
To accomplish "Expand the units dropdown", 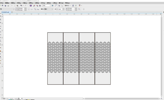I will click(x=52, y=9).
